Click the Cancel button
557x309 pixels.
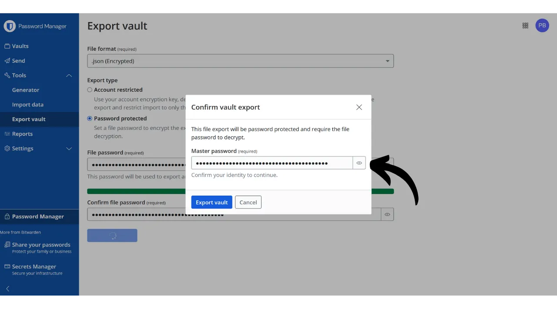click(x=248, y=202)
